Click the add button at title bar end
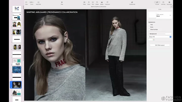The height and width of the screenshot is (102, 182). 171,7
